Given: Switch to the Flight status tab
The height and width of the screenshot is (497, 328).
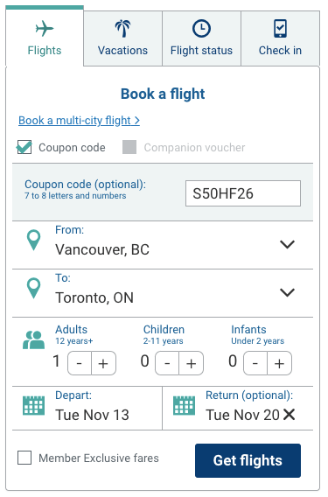Looking at the screenshot, I should point(201,38).
